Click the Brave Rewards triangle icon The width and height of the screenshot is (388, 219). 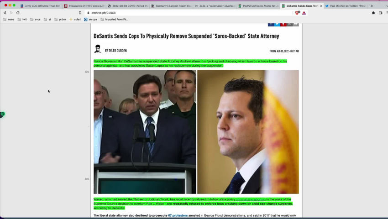click(x=304, y=13)
